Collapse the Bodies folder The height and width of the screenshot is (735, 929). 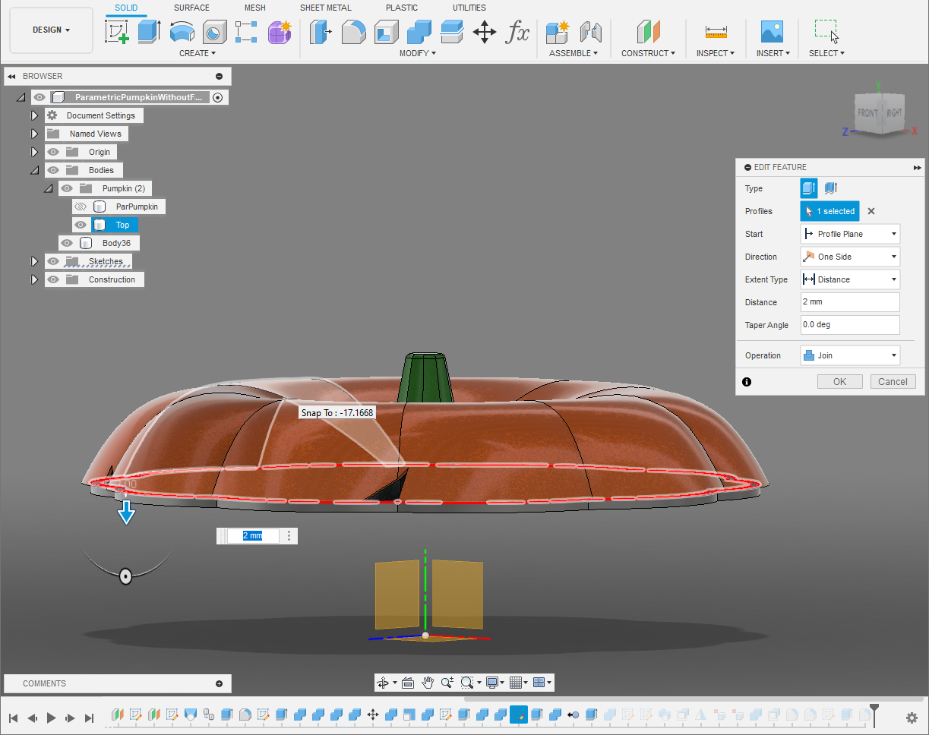pyautogui.click(x=34, y=170)
